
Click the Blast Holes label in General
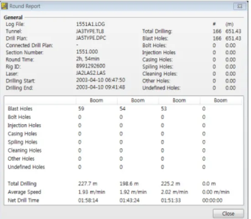pos(155,38)
